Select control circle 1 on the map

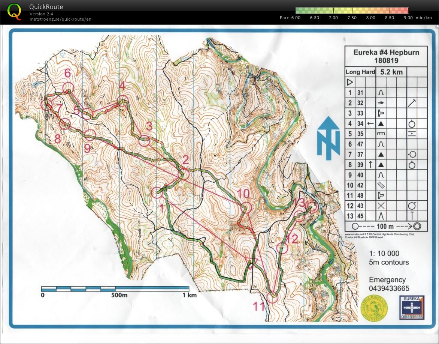click(158, 192)
